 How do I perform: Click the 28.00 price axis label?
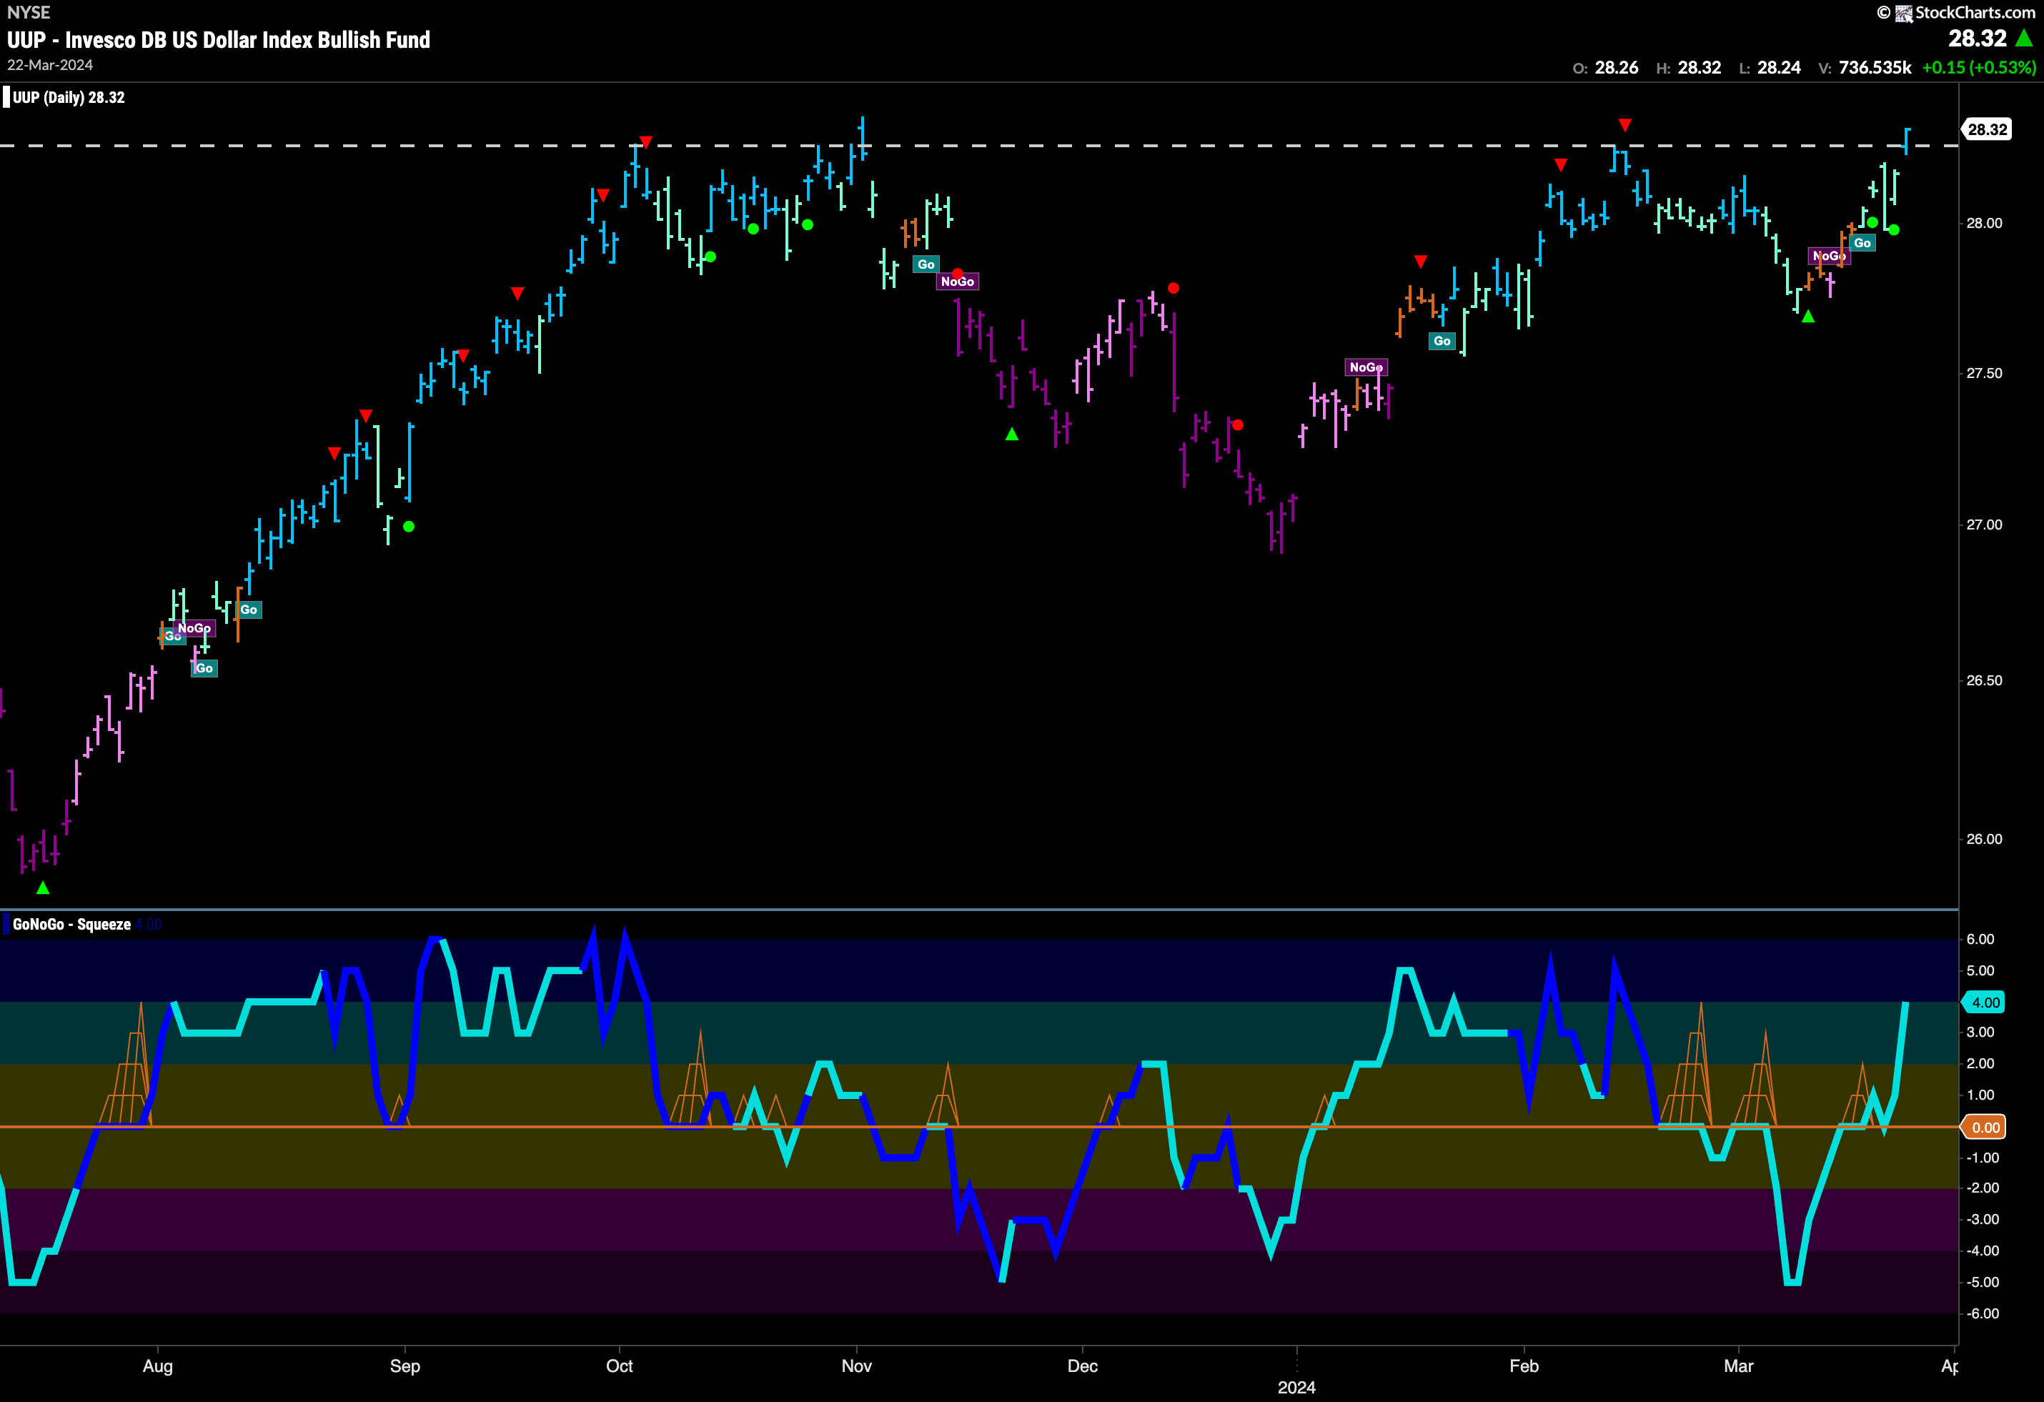tap(1983, 224)
